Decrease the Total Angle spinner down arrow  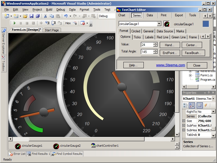click(155, 53)
